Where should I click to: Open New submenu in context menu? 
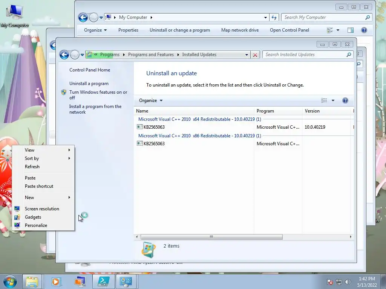tap(43, 198)
